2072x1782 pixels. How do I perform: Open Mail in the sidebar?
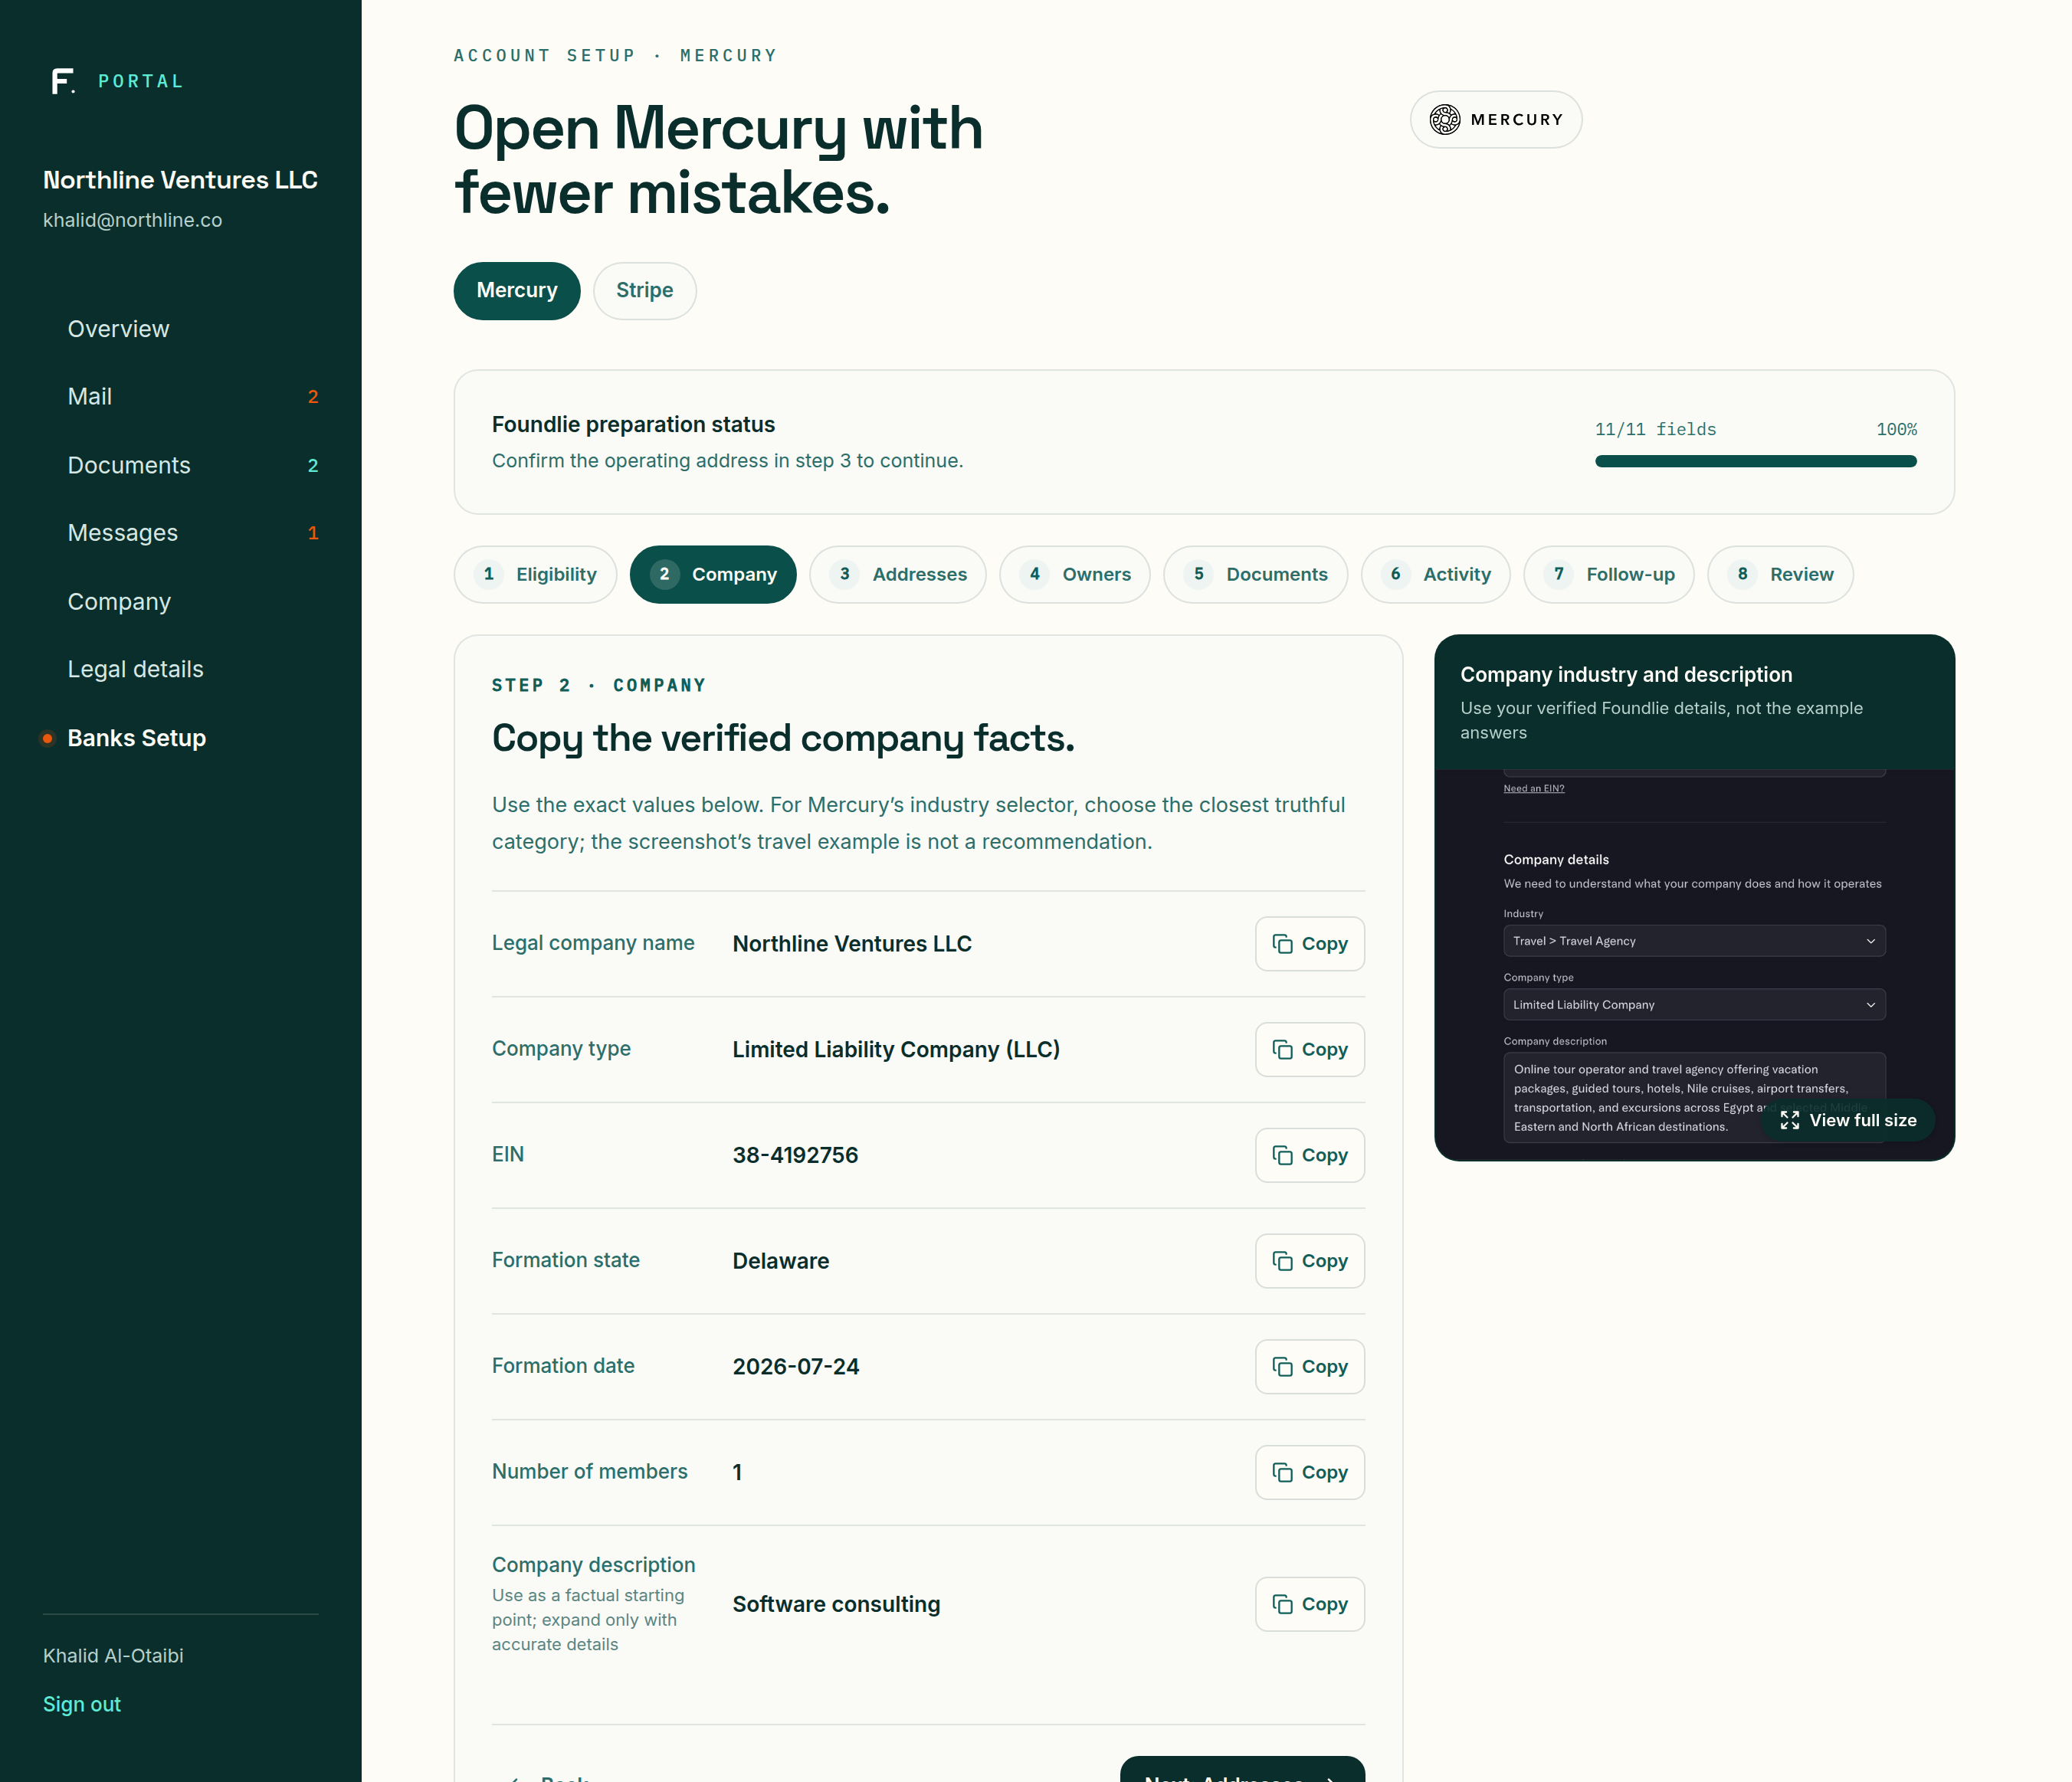coord(89,397)
